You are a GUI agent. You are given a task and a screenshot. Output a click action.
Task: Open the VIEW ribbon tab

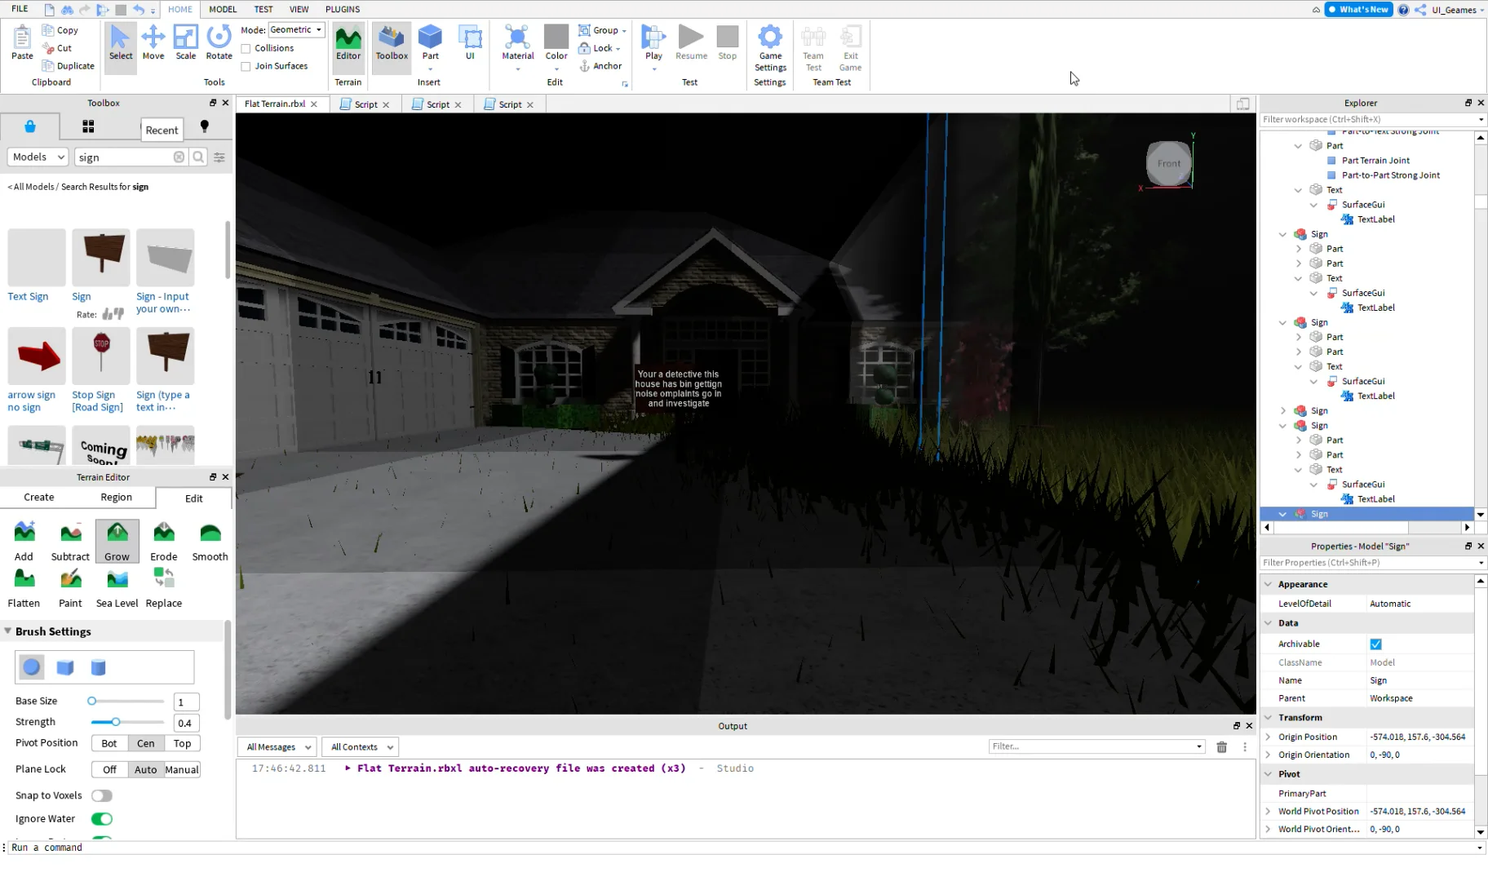[x=299, y=9]
